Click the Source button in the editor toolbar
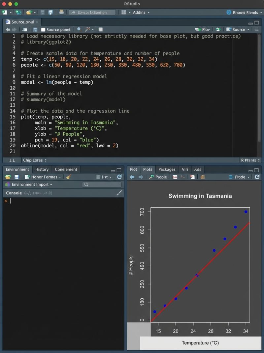This screenshot has width=264, height=353. (x=238, y=29)
